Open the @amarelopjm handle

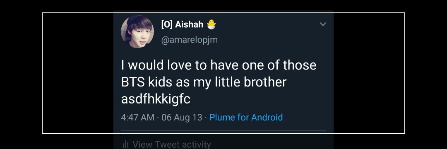[x=189, y=40]
